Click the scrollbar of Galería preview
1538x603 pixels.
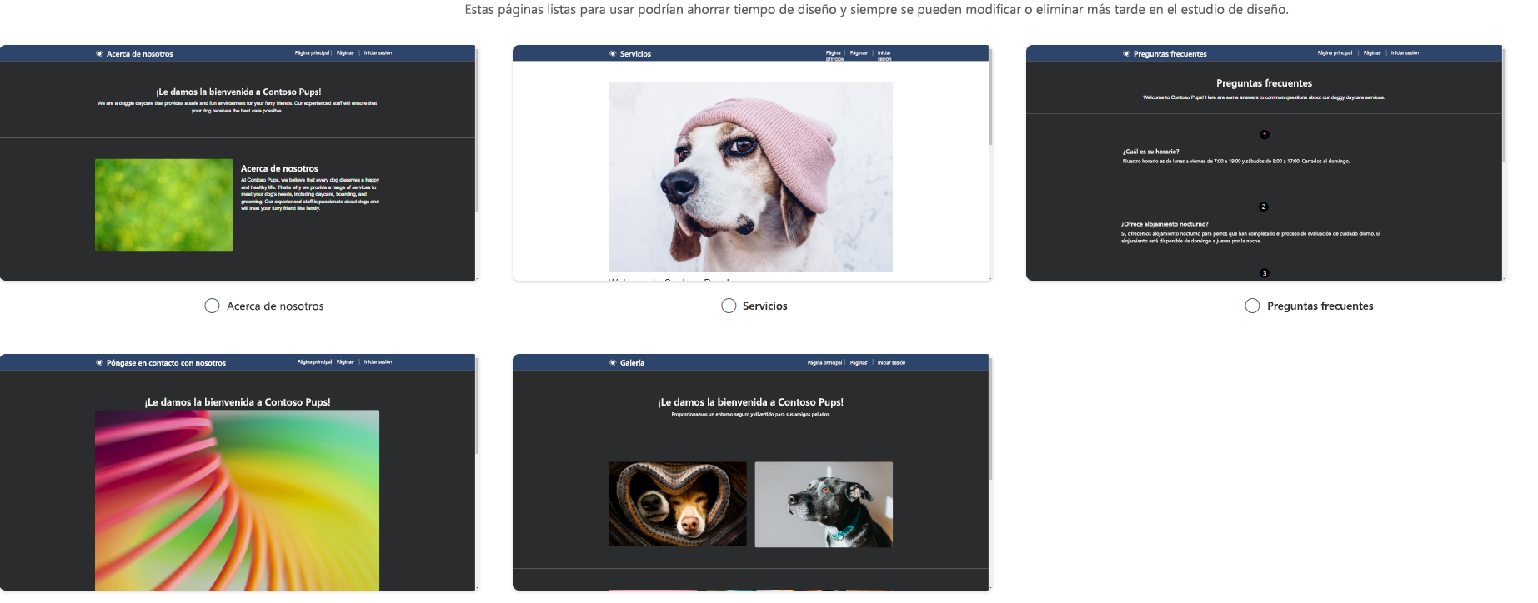990,418
